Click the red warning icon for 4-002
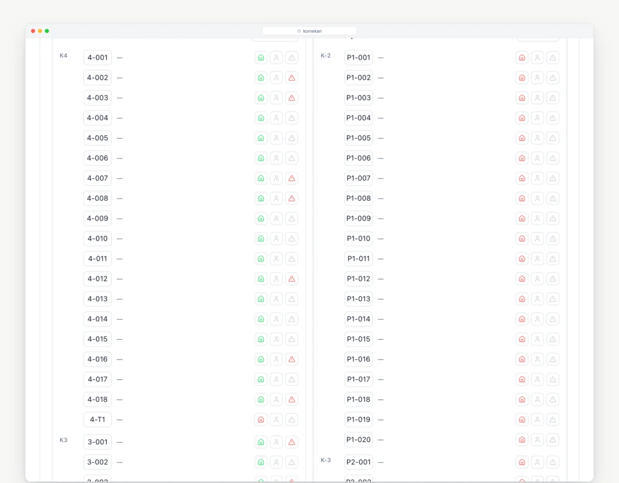Viewport: 619px width, 483px height. point(292,78)
